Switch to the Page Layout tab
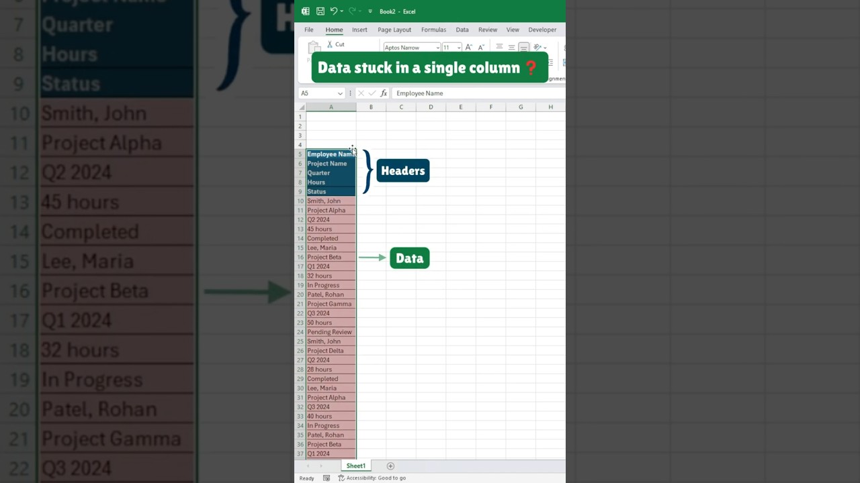This screenshot has width=860, height=483. pyautogui.click(x=394, y=30)
